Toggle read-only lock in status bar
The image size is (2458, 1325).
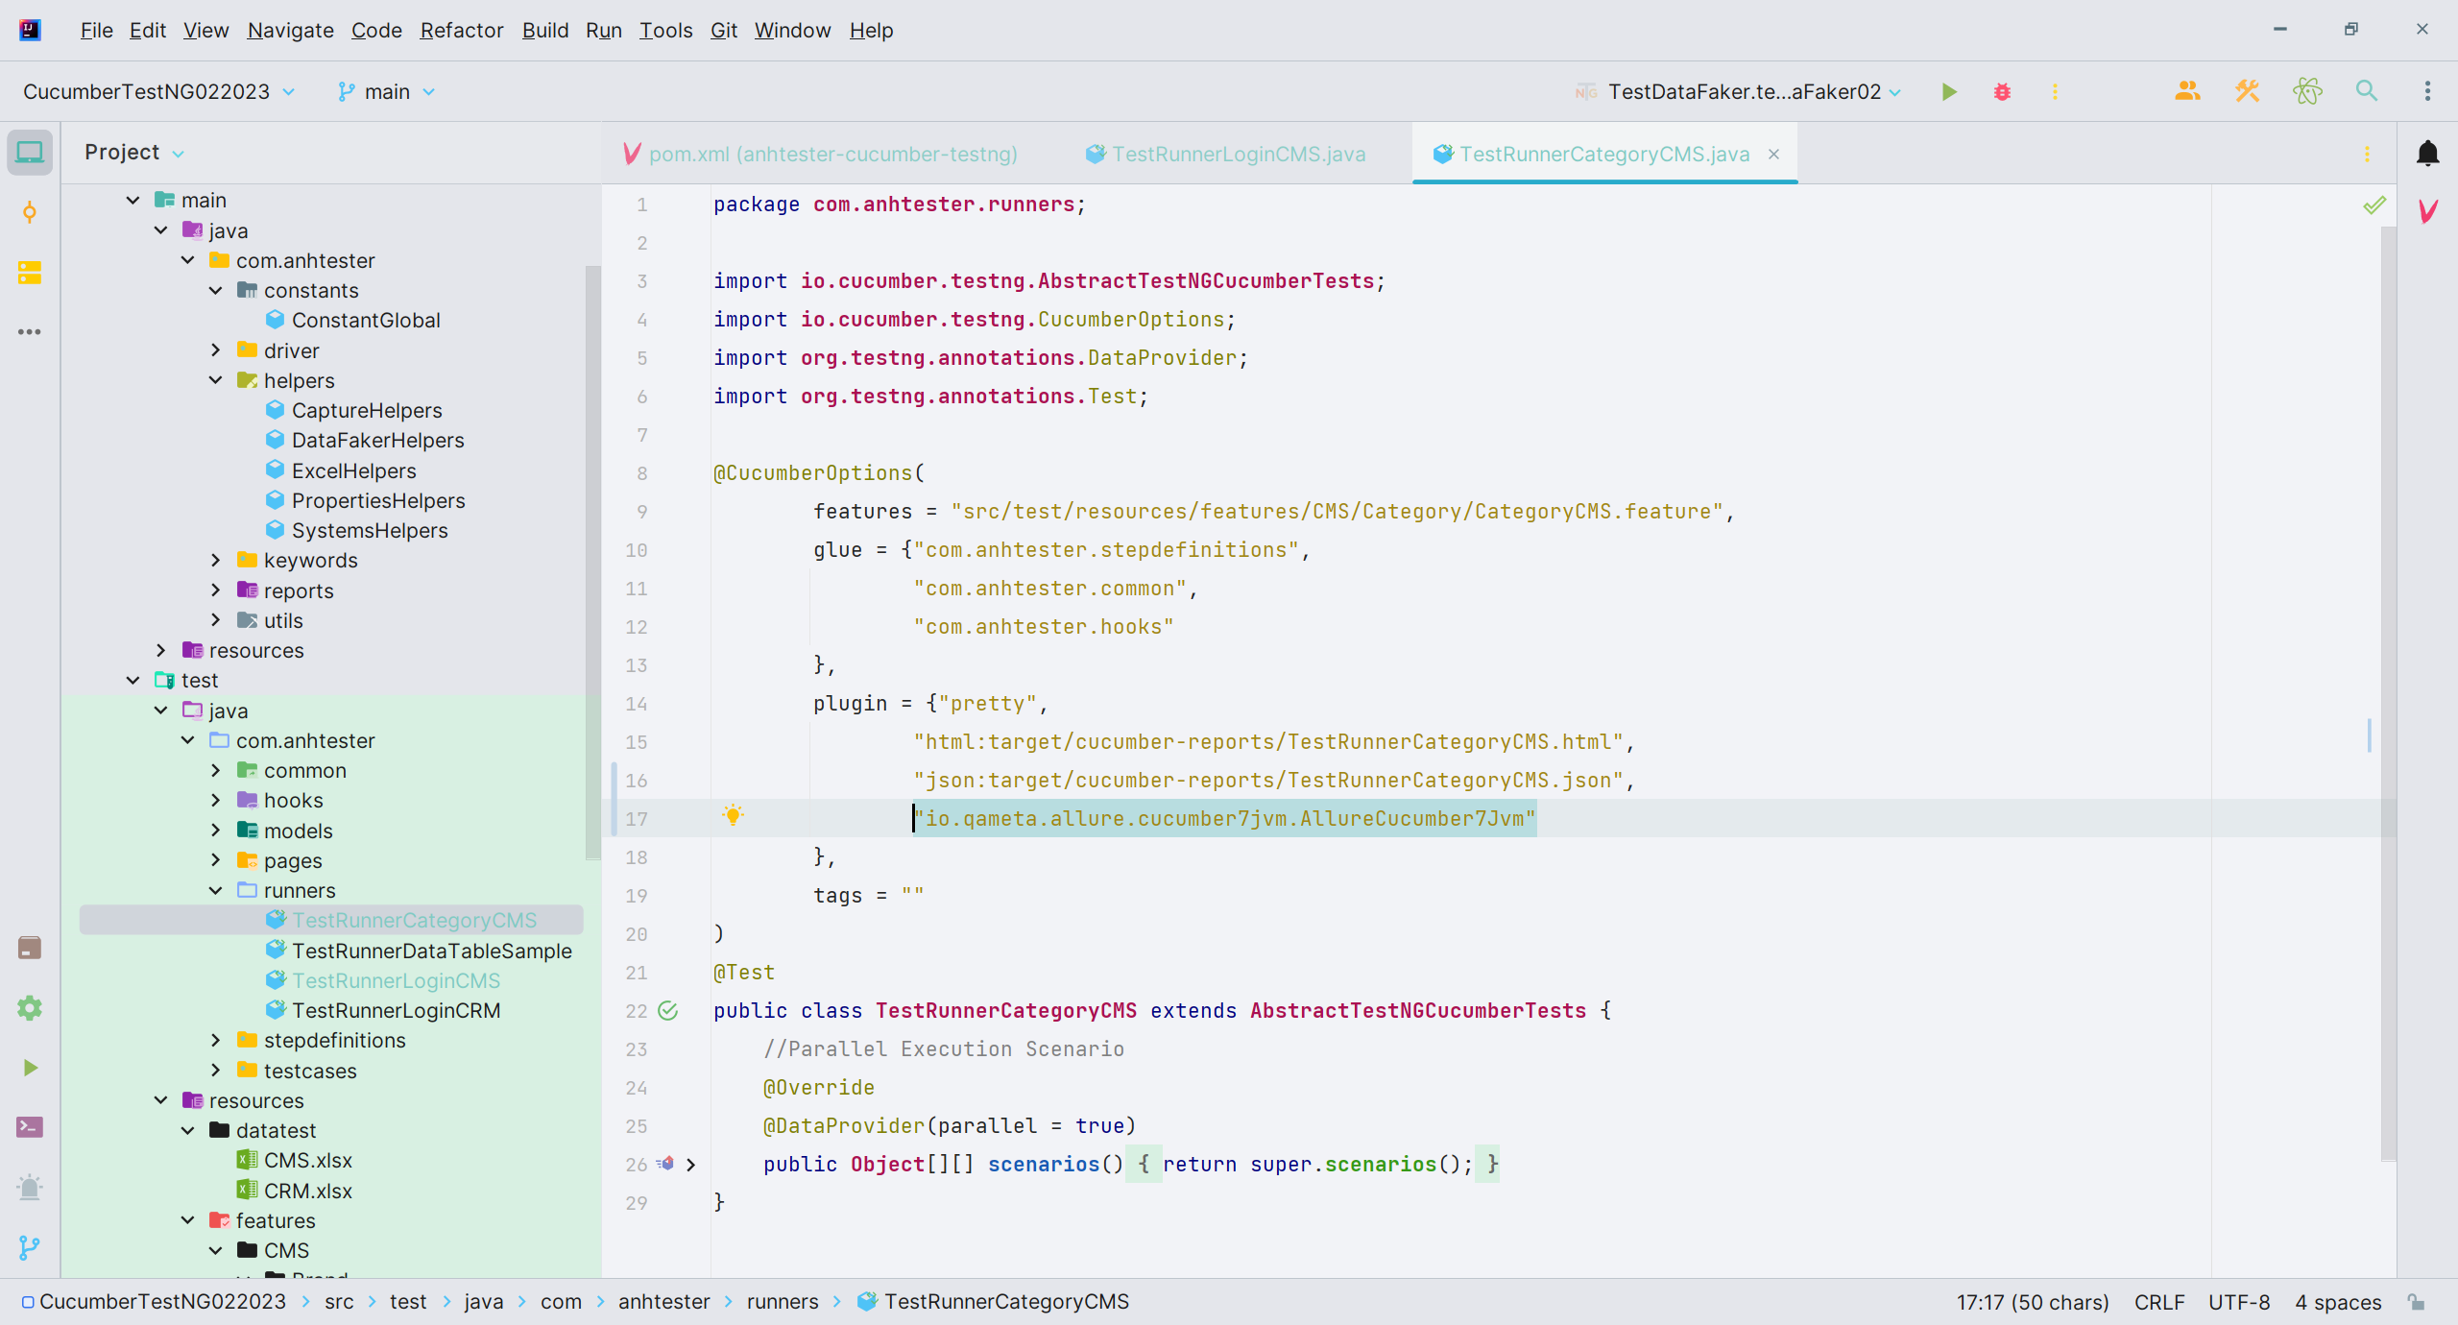pos(2417,1302)
